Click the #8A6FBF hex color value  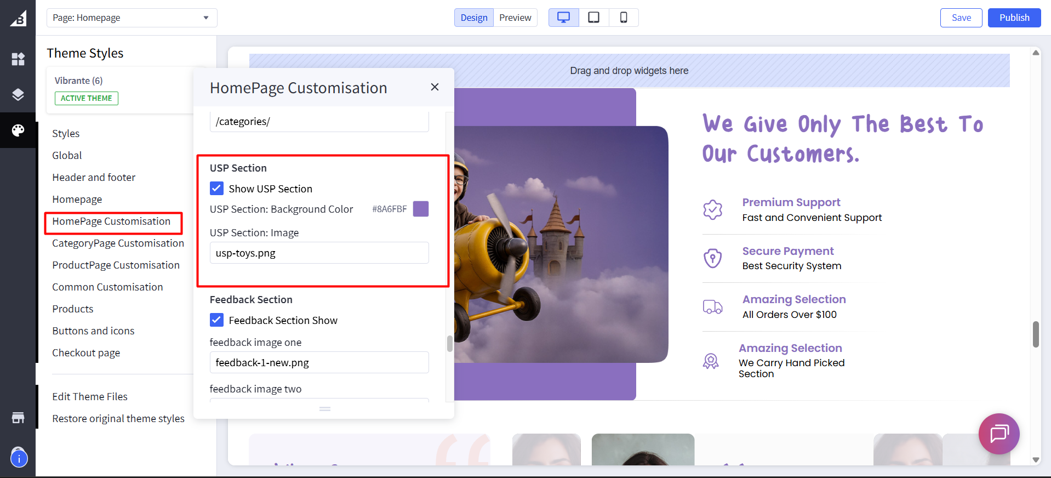click(x=390, y=209)
